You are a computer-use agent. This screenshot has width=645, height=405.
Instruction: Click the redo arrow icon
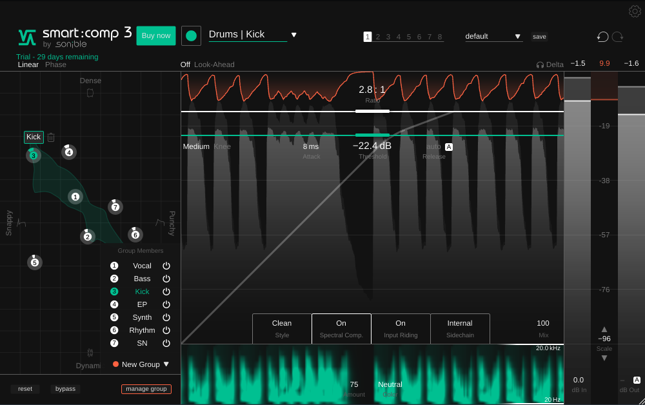coord(617,37)
